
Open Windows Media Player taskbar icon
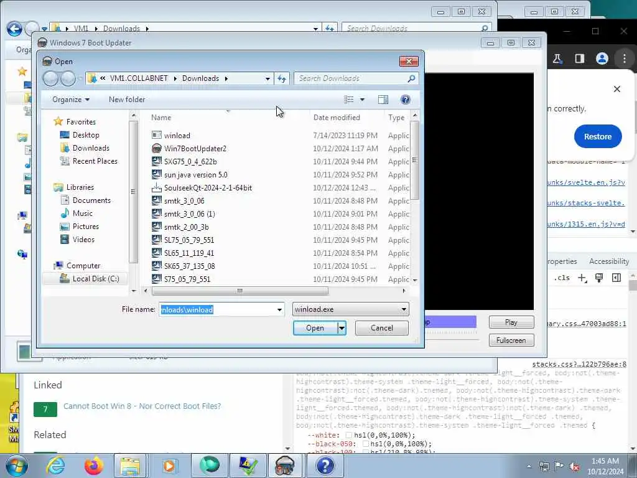pos(169,466)
